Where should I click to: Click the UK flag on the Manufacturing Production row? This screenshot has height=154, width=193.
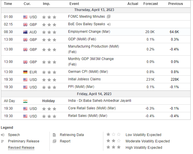pos(25,50)
